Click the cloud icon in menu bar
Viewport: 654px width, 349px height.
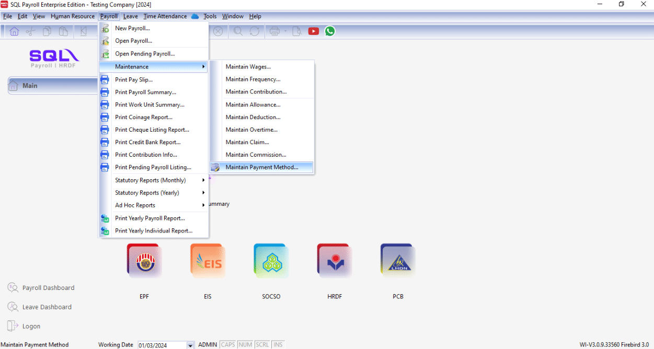pyautogui.click(x=195, y=16)
